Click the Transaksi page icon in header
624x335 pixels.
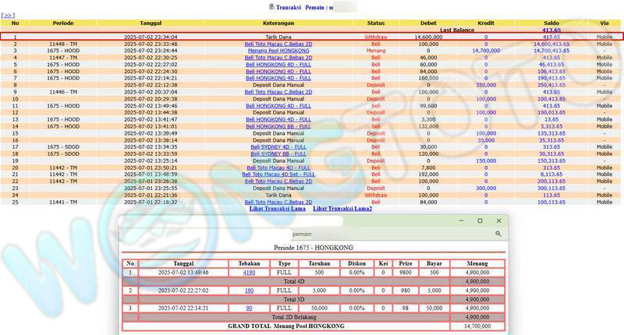coord(271,6)
